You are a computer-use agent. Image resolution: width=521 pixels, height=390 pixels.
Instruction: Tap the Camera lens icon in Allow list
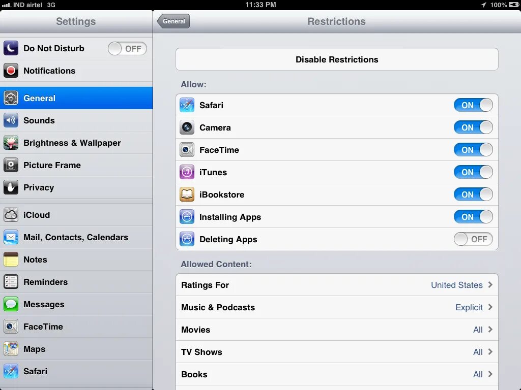point(187,127)
